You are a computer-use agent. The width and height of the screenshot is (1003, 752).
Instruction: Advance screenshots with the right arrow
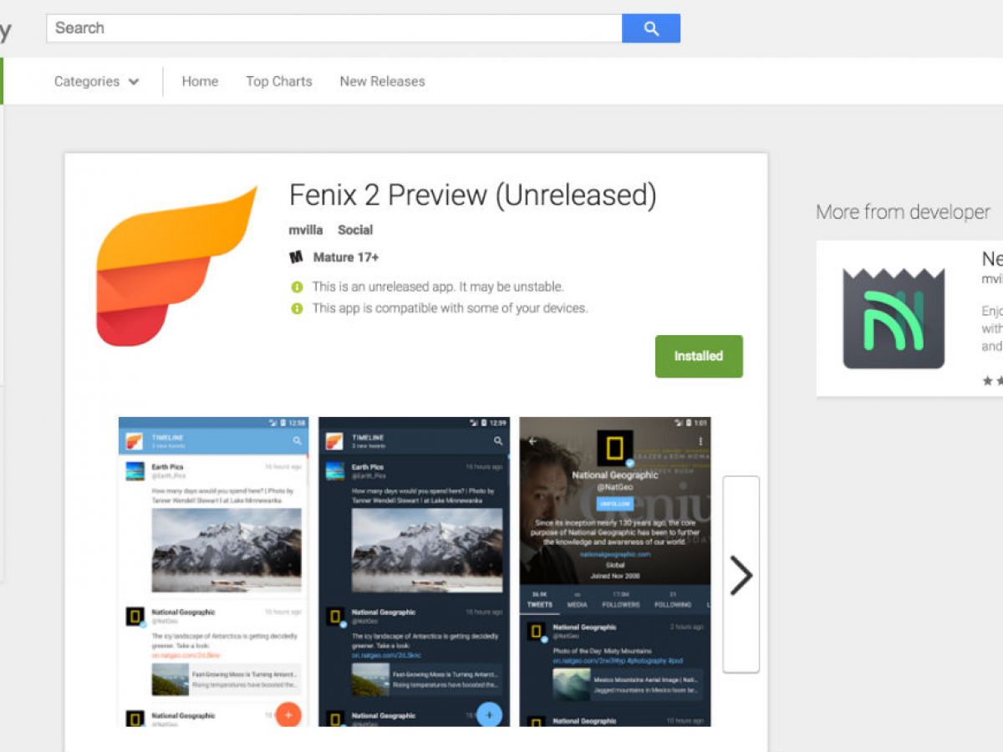point(741,574)
